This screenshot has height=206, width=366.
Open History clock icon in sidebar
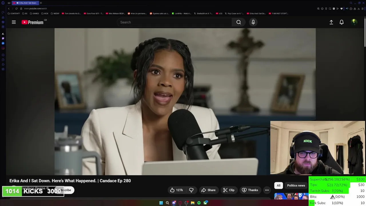click(3, 60)
